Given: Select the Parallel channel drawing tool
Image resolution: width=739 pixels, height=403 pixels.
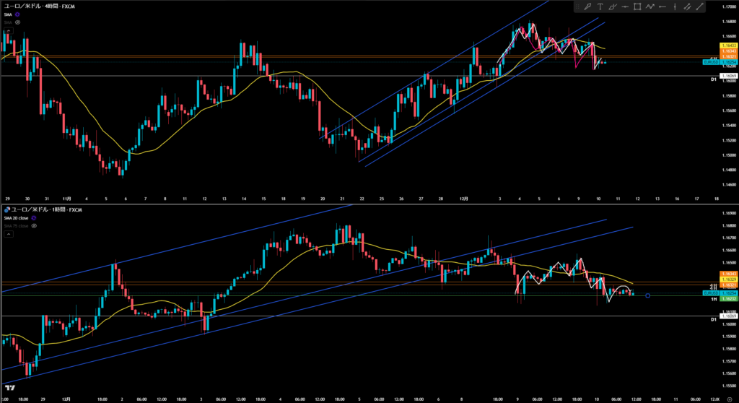Looking at the screenshot, I should click(687, 7).
